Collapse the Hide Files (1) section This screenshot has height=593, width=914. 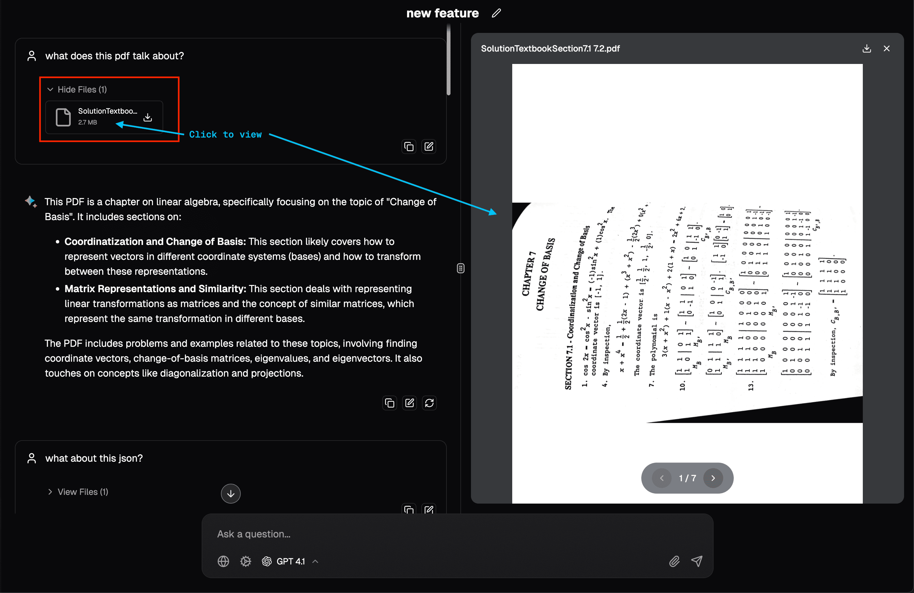(x=77, y=89)
